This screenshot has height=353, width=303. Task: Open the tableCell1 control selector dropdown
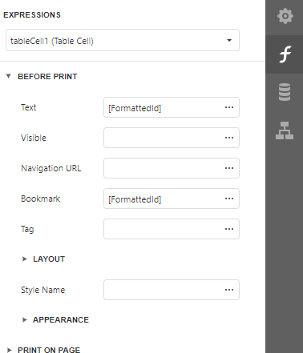(x=123, y=40)
